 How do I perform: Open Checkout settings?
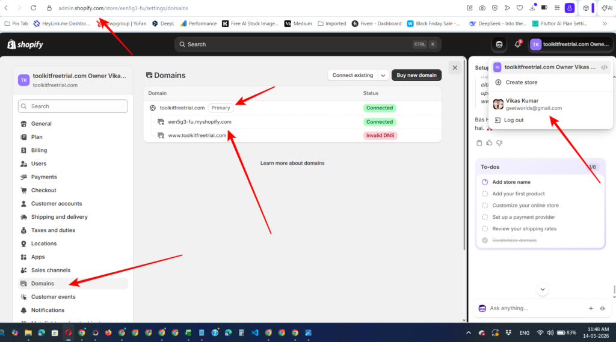point(73,191)
